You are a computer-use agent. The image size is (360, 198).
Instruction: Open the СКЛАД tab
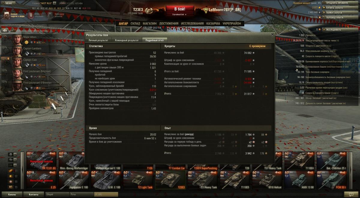coord(135,24)
